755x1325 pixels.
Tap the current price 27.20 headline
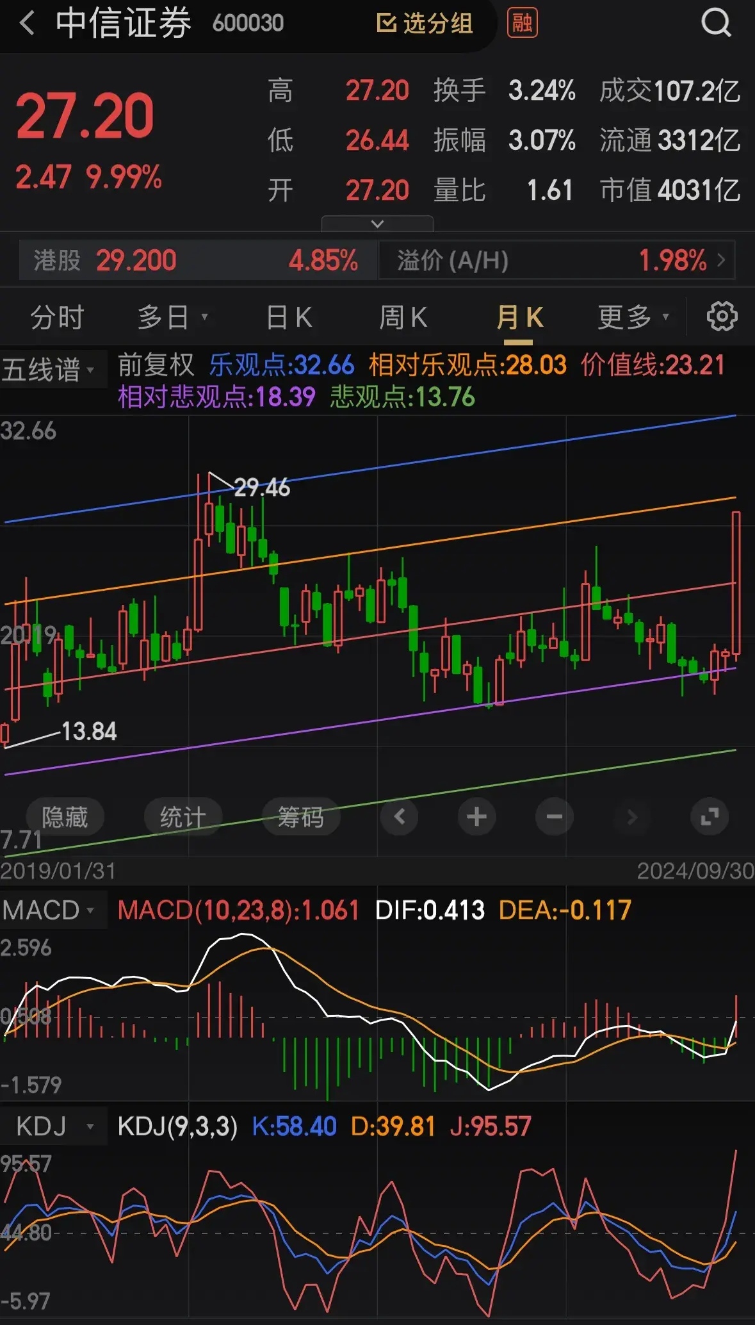pos(85,116)
